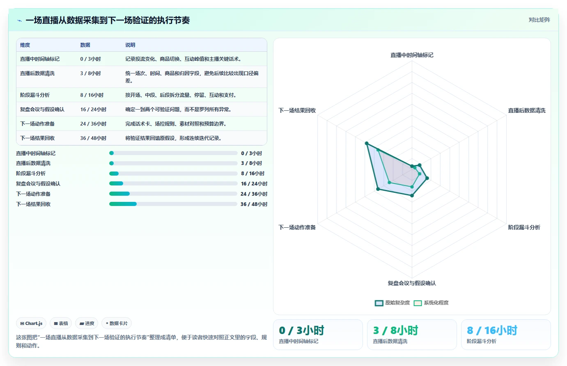The height and width of the screenshot is (366, 567).
Task: Toggle the 原始复杂度 legend series
Action: 392,303
